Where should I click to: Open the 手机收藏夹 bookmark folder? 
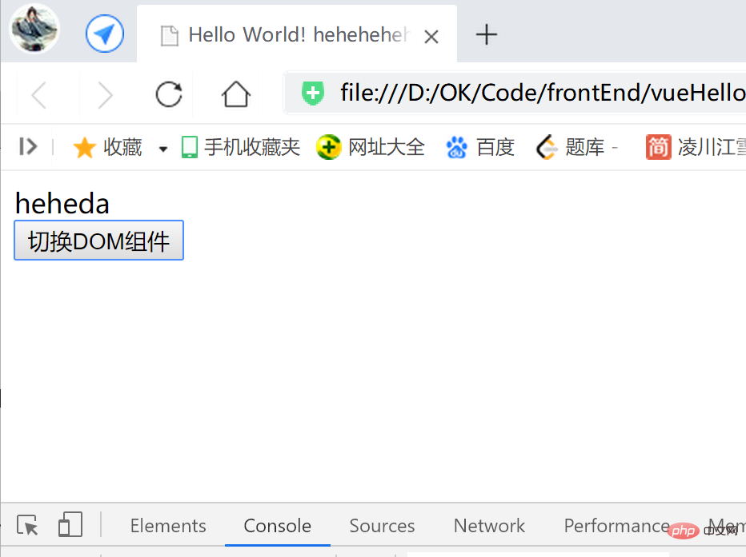tap(241, 147)
